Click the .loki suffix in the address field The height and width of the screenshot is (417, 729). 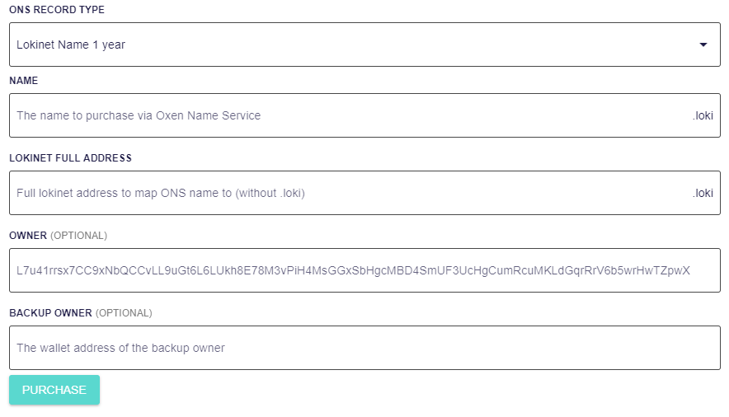703,193
